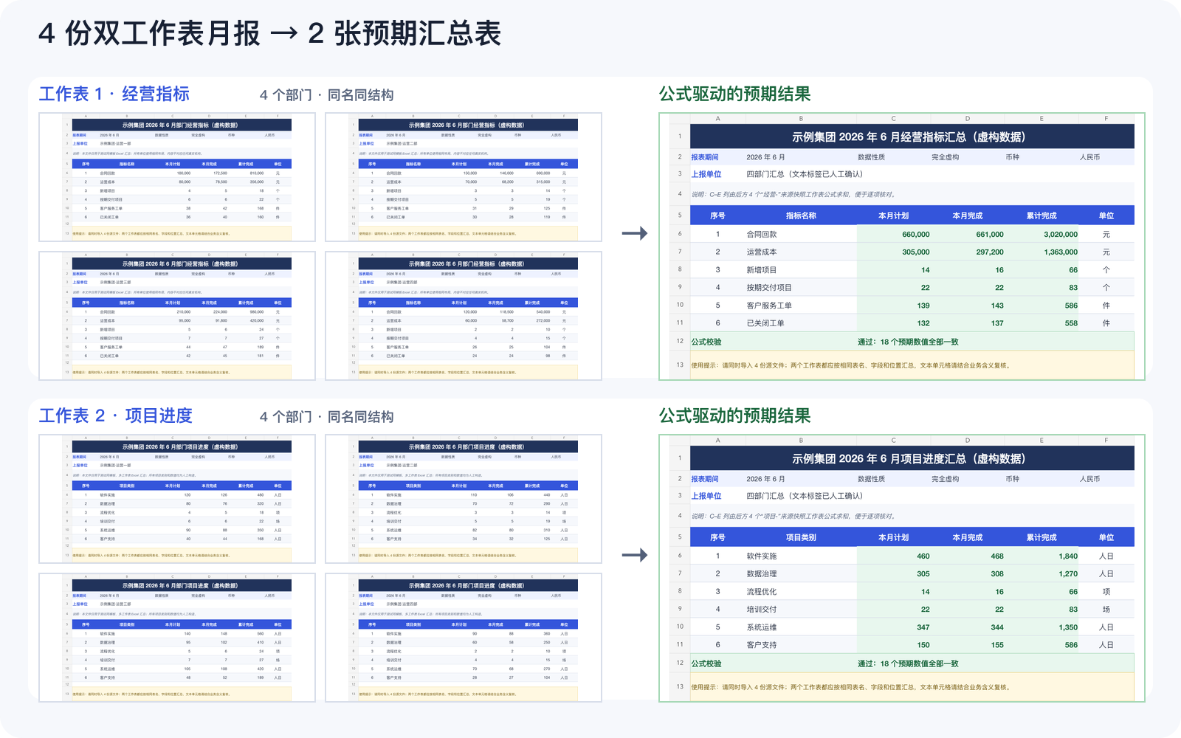This screenshot has width=1181, height=738.
Task: Select the '本月计划' header in the 经营指标汇总 table
Action: [894, 215]
